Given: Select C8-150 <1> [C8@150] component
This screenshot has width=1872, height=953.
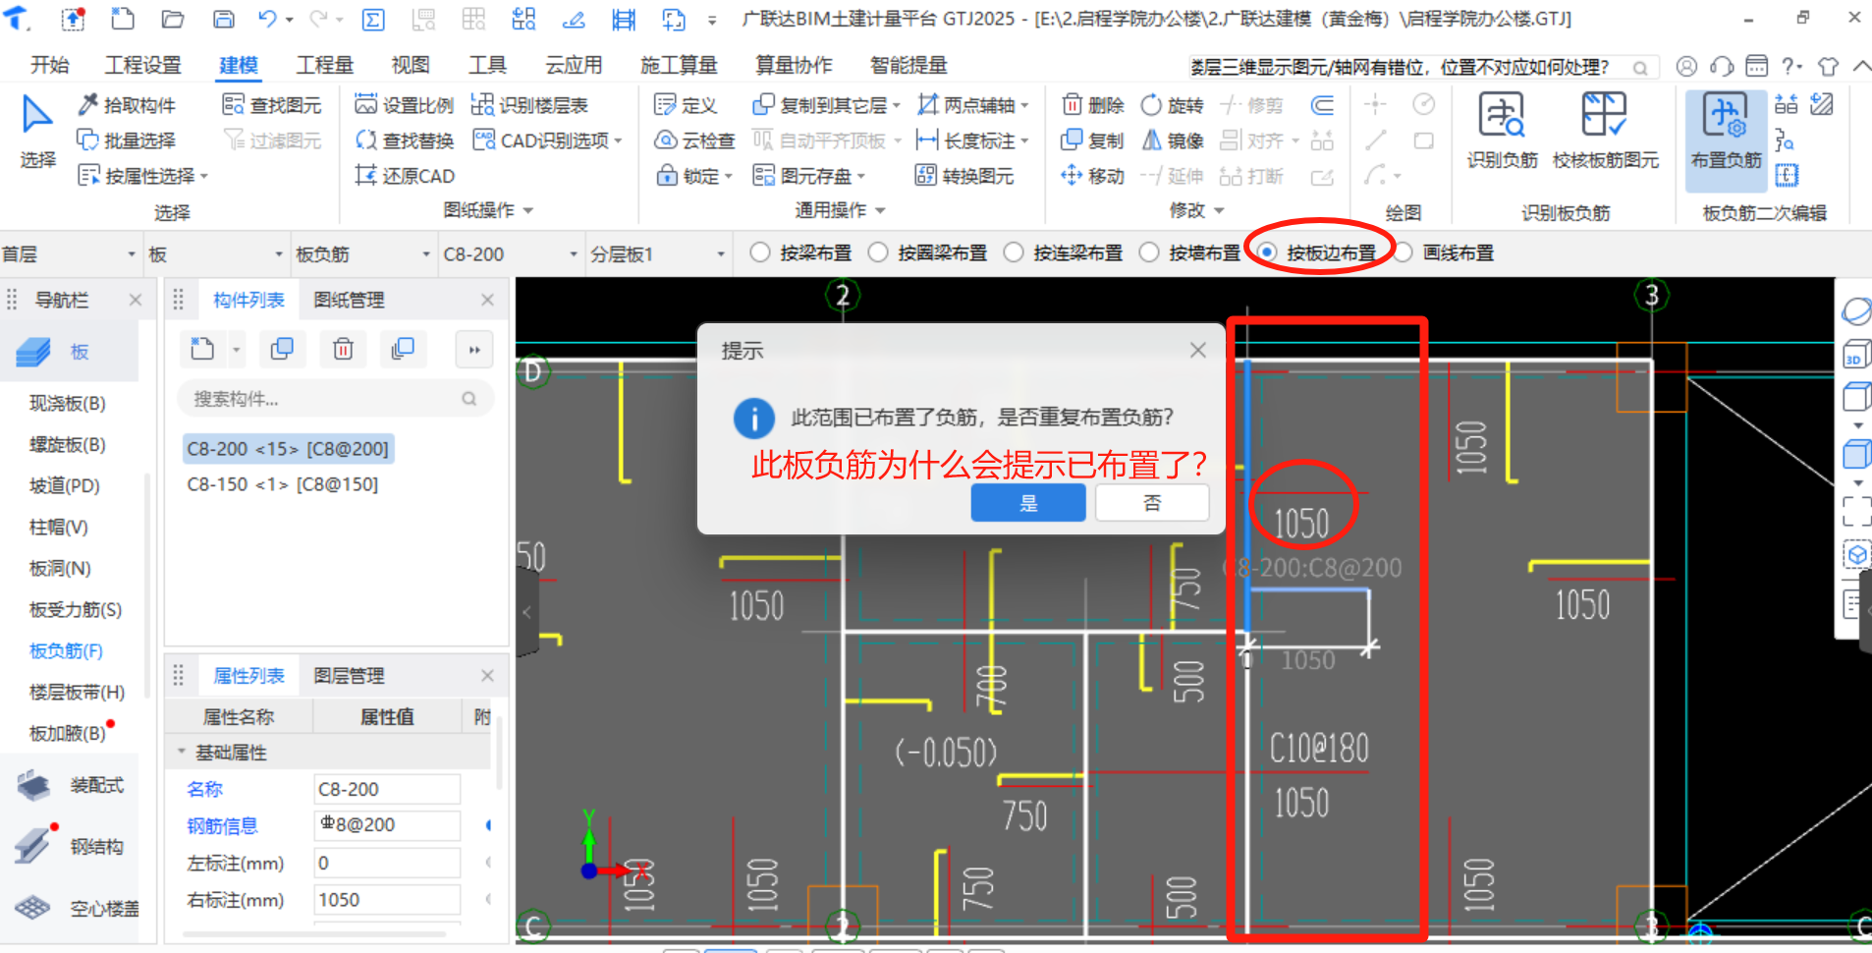Looking at the screenshot, I should tap(283, 484).
